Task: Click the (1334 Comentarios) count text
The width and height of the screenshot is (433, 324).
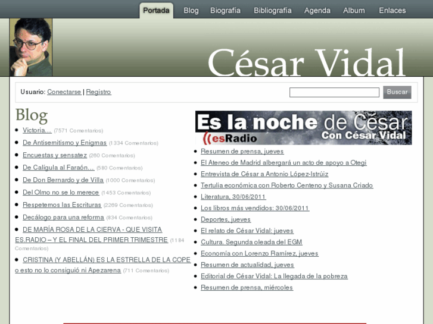Action: coord(133,143)
